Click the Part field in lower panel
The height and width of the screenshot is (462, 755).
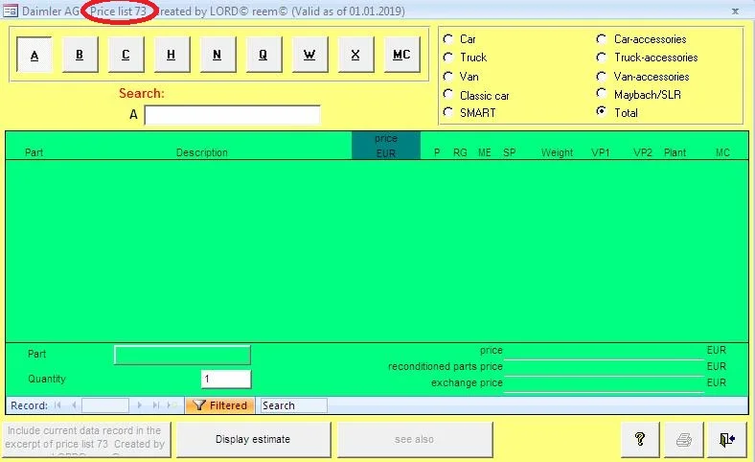click(182, 355)
